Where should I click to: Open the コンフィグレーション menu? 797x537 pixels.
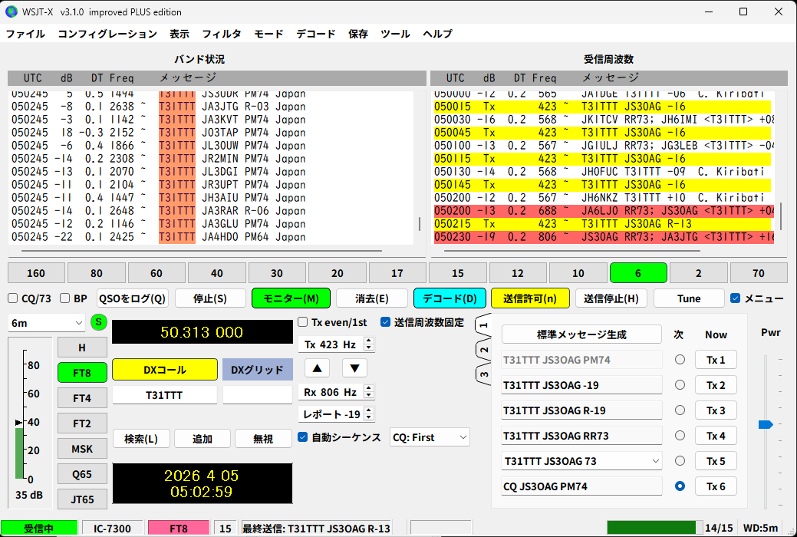[107, 34]
